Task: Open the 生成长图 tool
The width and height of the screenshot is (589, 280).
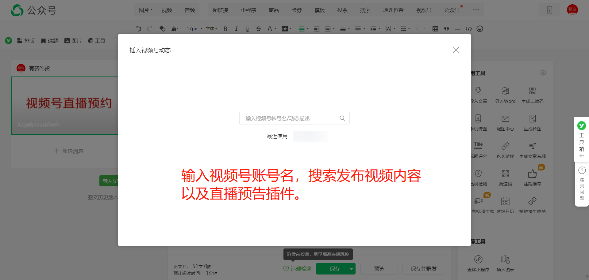Action: coord(532,123)
